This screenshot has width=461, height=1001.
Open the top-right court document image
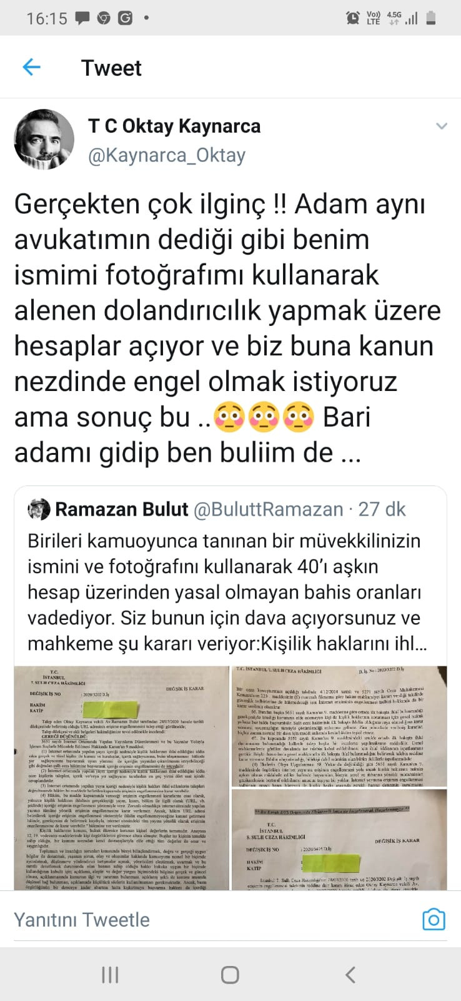[x=339, y=726]
